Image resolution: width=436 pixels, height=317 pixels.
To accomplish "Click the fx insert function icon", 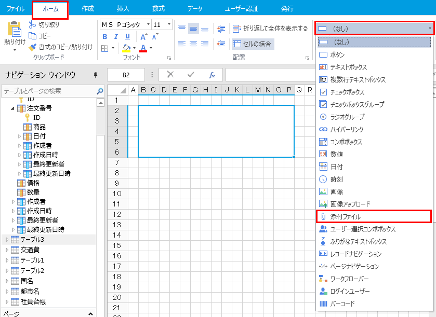I will [212, 75].
